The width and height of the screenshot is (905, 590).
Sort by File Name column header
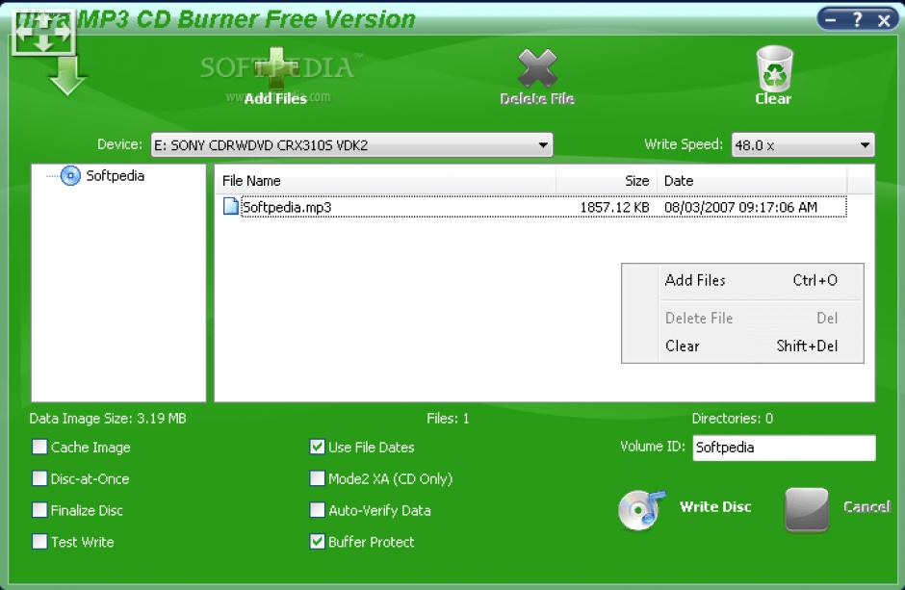385,181
